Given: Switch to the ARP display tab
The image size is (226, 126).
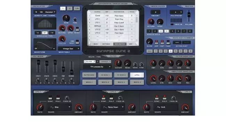Looking at the screenshot, I should 131,44.
